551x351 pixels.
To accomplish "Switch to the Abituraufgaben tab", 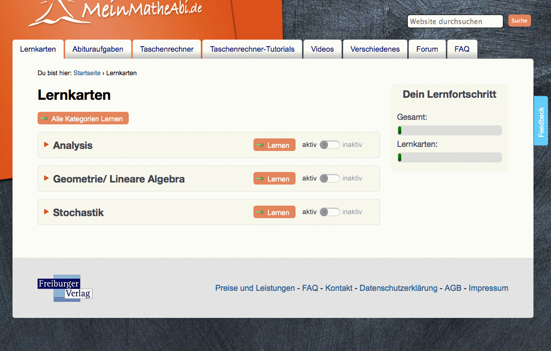I will (x=98, y=49).
